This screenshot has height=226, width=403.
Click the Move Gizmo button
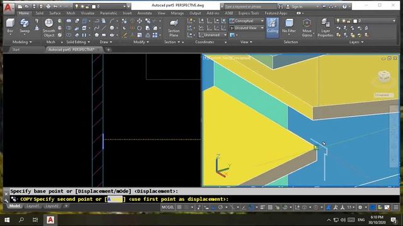(x=307, y=28)
